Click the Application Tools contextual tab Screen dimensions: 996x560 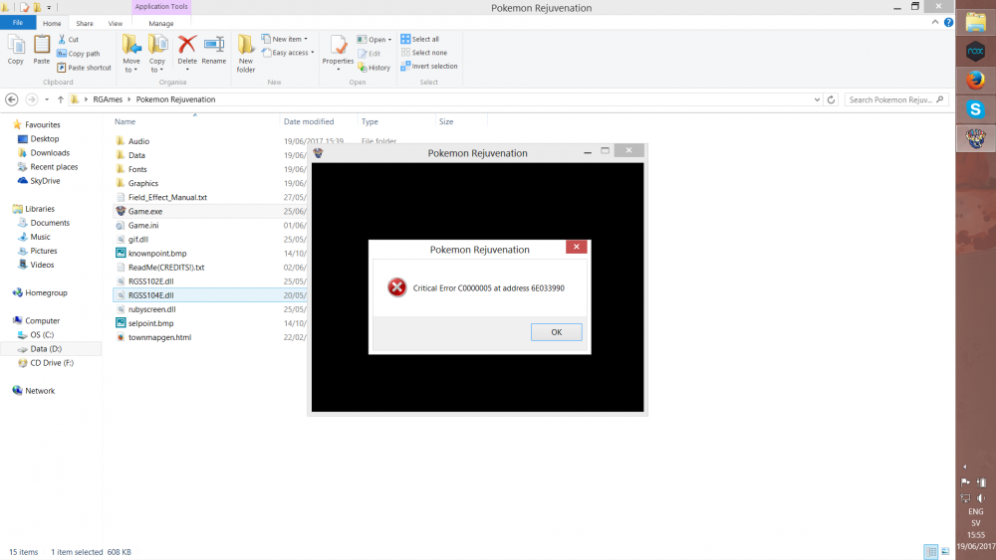coord(161,6)
